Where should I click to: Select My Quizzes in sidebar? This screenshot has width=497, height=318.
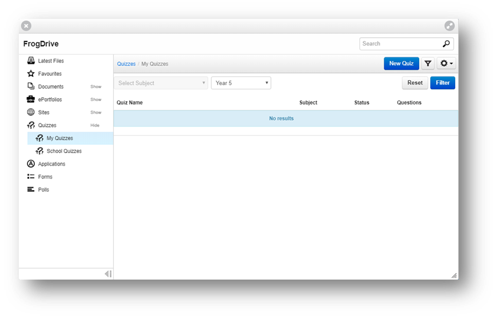point(70,138)
